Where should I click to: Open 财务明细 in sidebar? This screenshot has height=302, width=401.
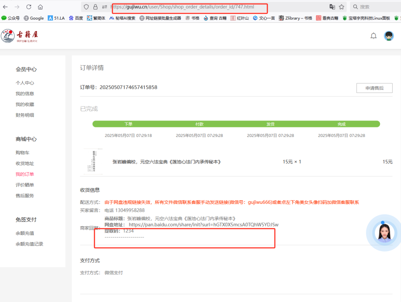[25, 115]
